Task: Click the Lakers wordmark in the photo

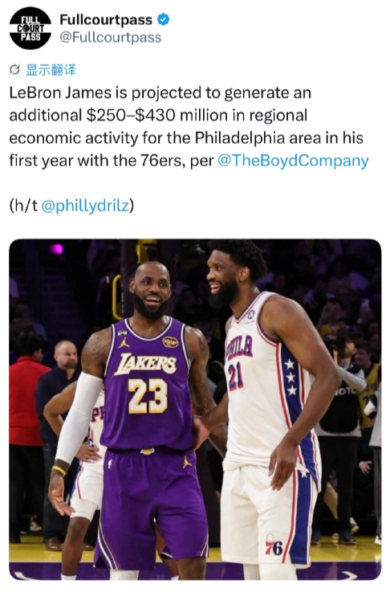Action: tap(145, 364)
